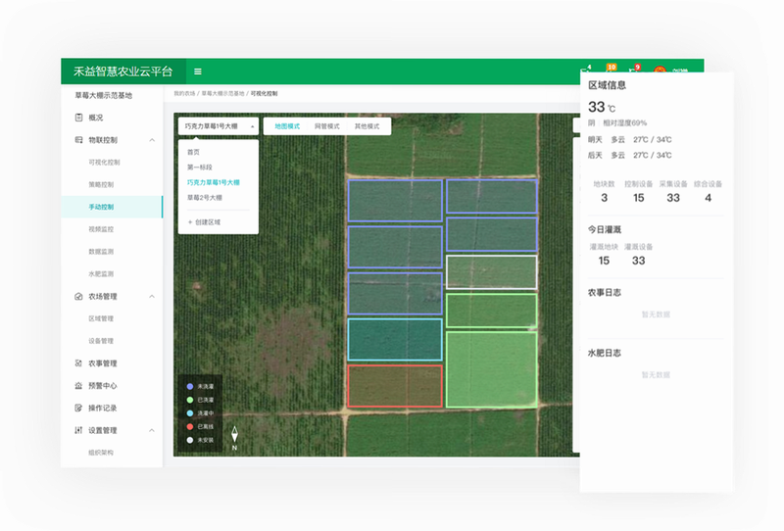The width and height of the screenshot is (784, 531).
Task: Click red 已离线 legend dot
Action: [x=190, y=426]
